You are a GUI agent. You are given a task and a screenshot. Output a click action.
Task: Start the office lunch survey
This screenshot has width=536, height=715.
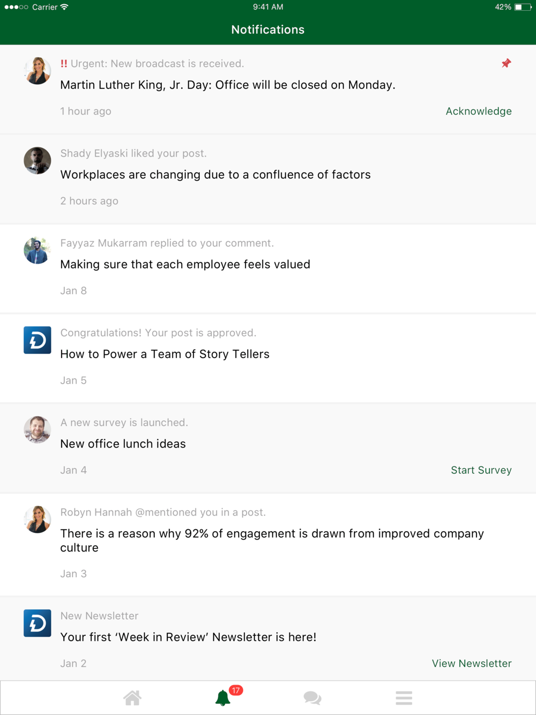481,470
